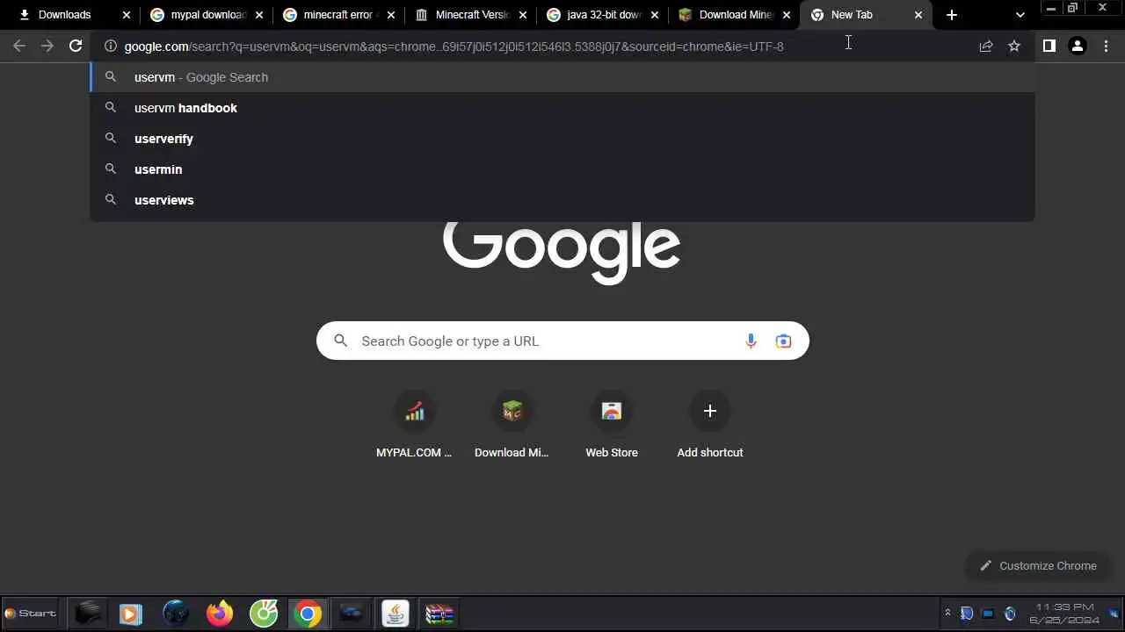The height and width of the screenshot is (632, 1125).
Task: Open the Start menu
Action: (x=30, y=614)
